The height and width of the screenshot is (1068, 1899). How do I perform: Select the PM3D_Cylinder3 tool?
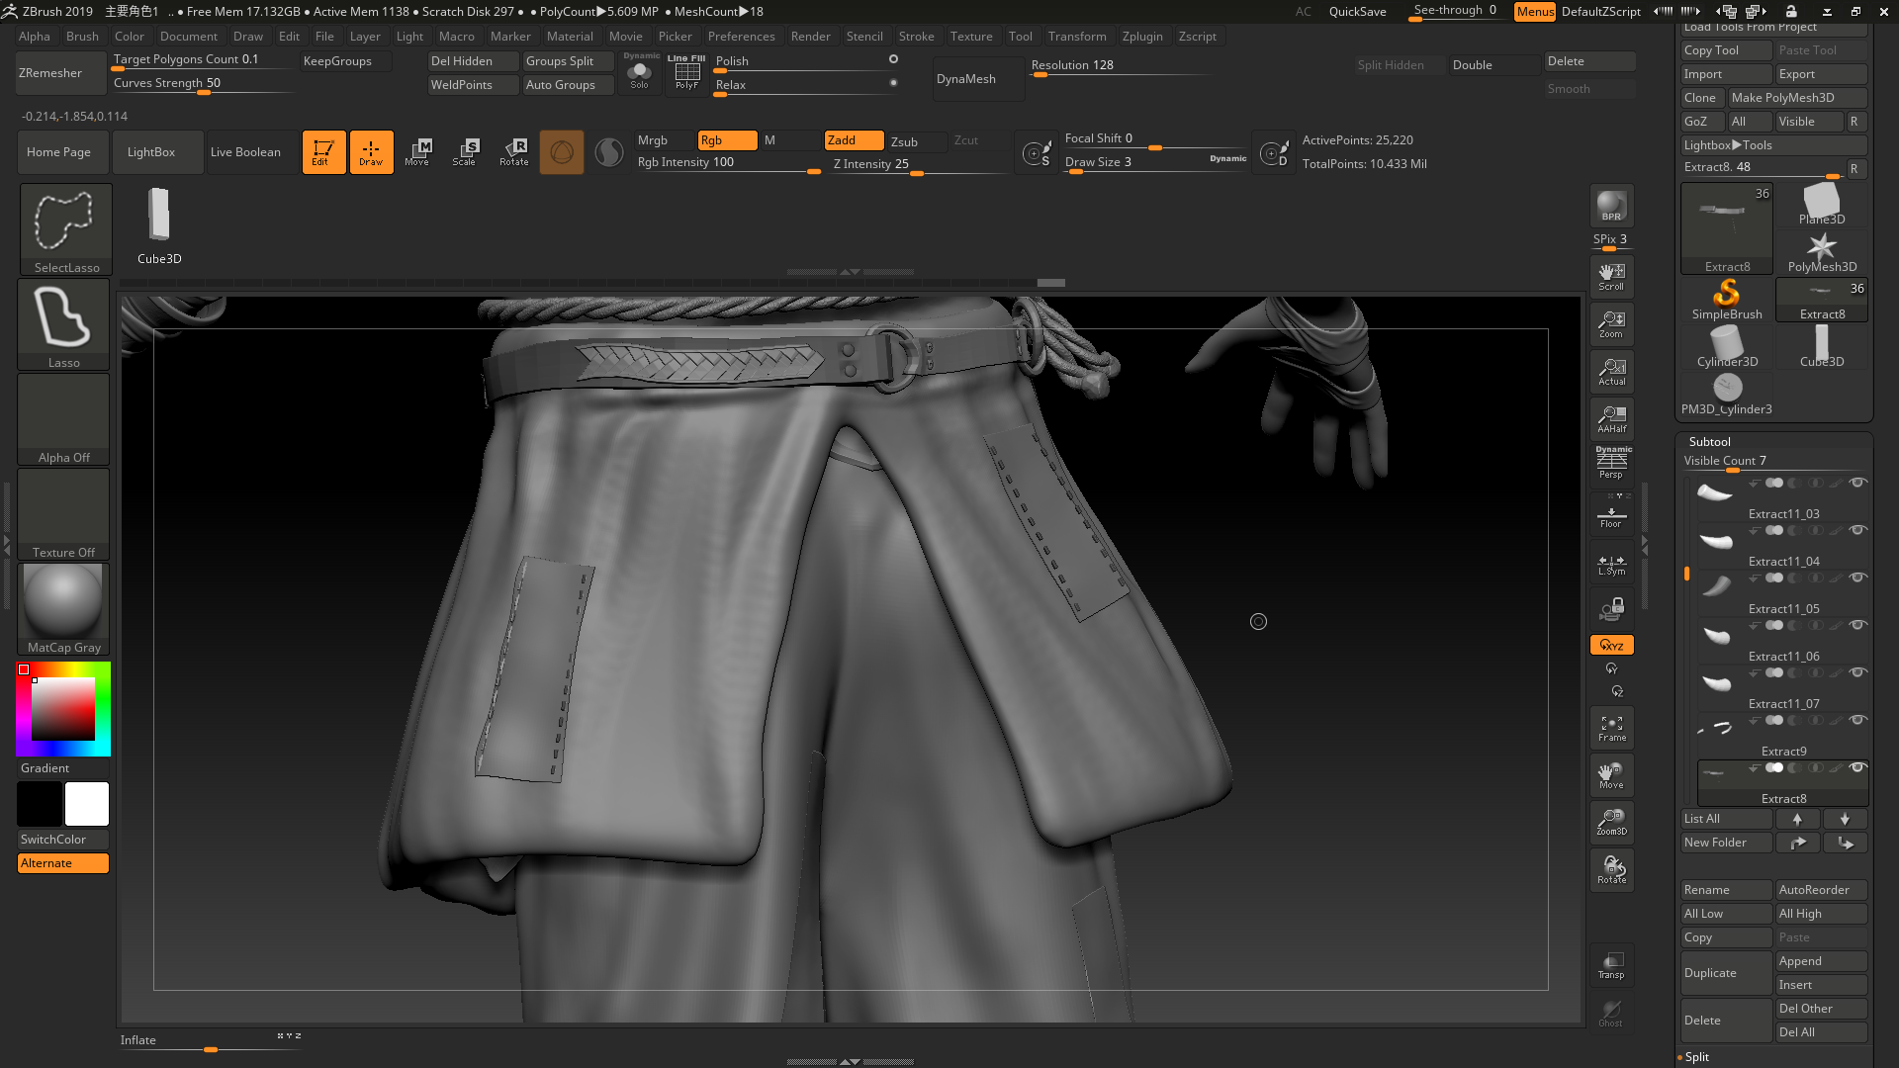coord(1726,395)
